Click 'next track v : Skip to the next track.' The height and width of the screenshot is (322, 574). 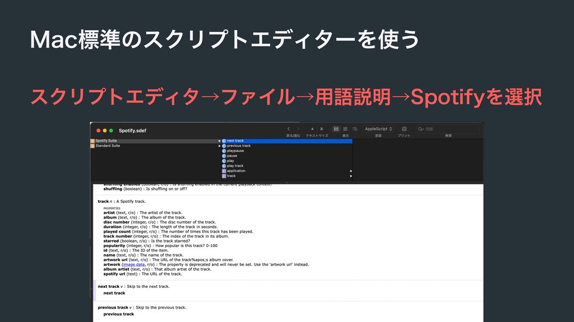pos(133,286)
